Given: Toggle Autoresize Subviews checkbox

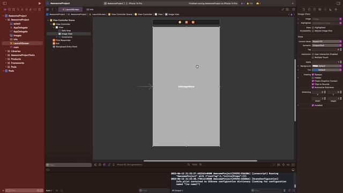Looking at the screenshot, I should click(313, 87).
